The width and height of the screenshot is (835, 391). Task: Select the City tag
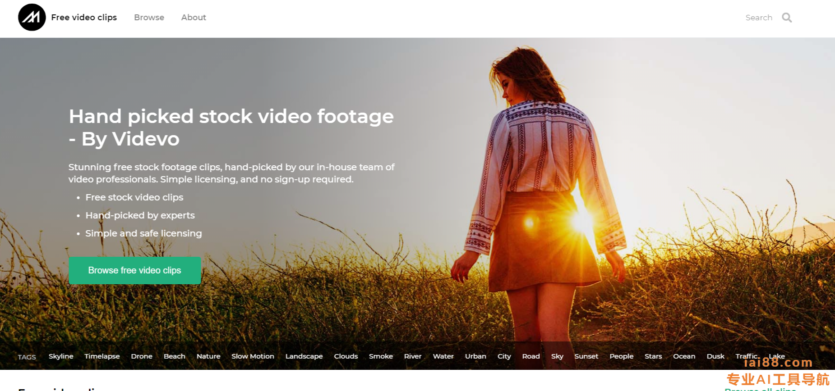click(x=504, y=356)
